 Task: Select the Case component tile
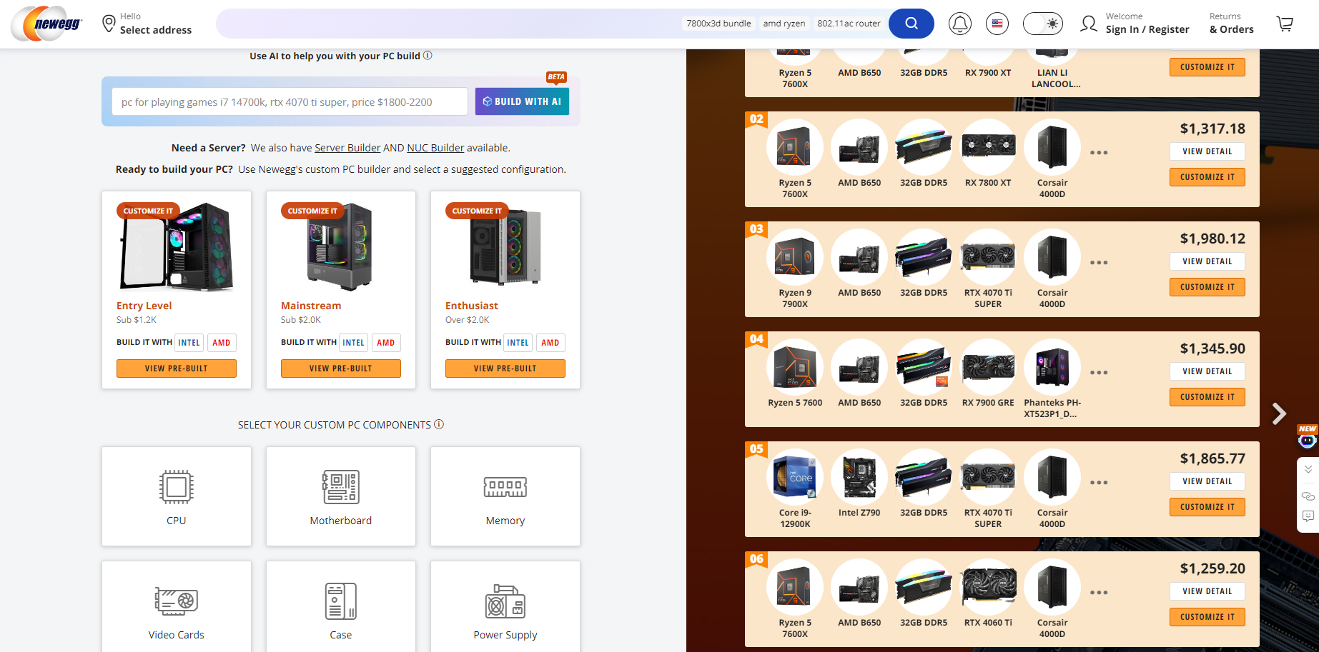[x=341, y=607]
